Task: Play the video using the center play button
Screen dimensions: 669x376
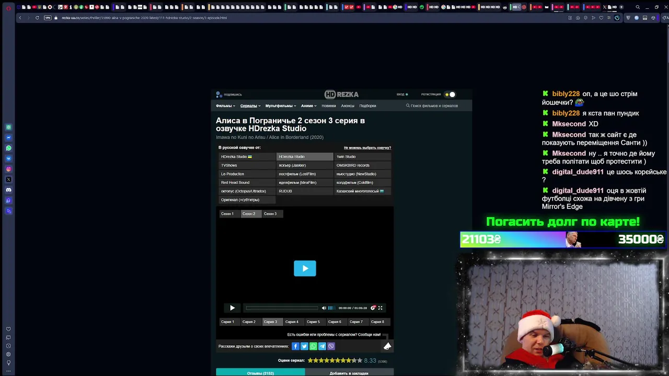Action: 305,268
